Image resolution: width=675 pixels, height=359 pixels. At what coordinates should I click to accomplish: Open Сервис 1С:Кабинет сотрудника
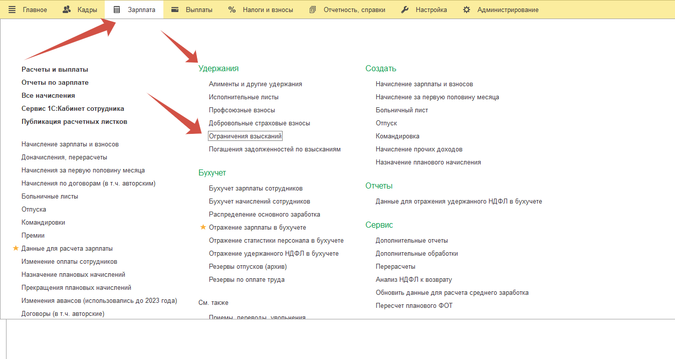tap(73, 109)
